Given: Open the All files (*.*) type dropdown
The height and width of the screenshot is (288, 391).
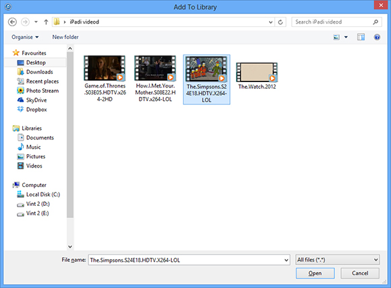Looking at the screenshot, I should 337,260.
